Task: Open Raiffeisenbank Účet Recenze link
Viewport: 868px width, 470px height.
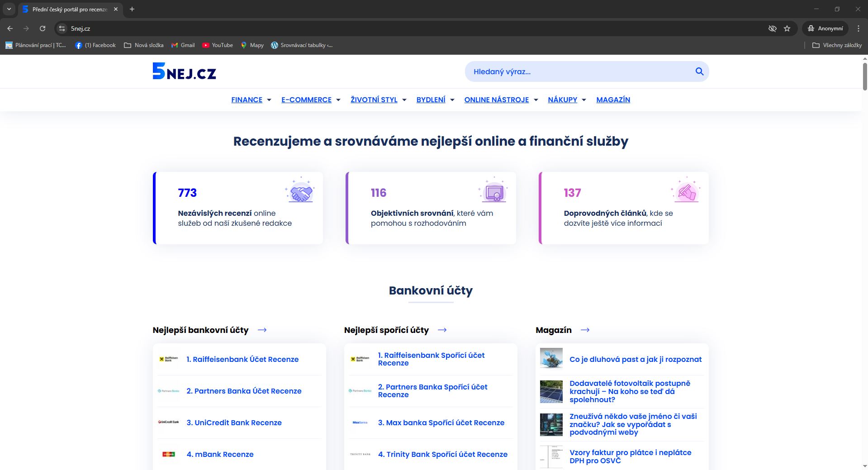Action: tap(242, 359)
